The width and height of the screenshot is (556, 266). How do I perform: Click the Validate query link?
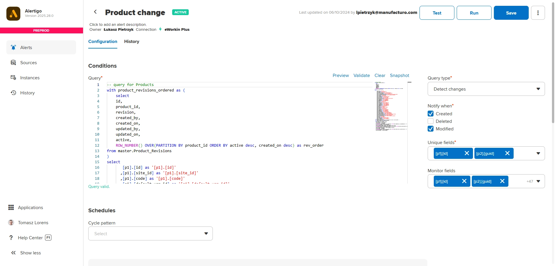[361, 76]
